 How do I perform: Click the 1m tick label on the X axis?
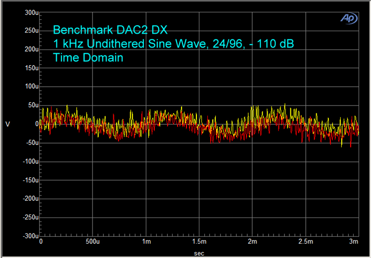pos(146,242)
